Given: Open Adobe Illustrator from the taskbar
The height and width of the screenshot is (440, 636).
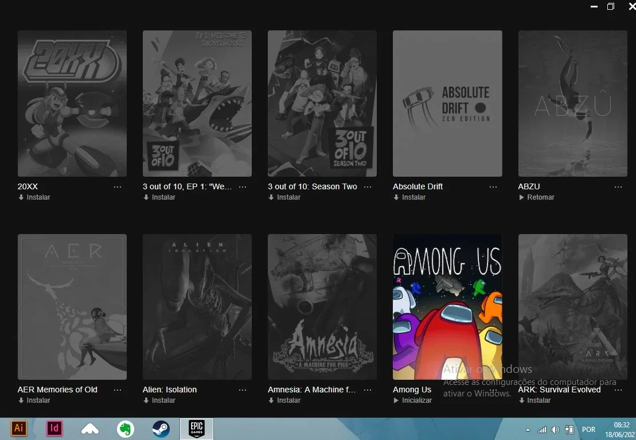Looking at the screenshot, I should (x=19, y=428).
